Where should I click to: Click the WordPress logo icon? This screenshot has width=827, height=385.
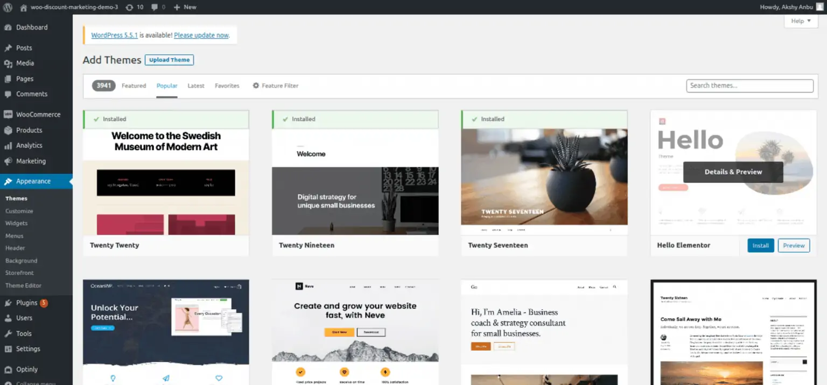click(x=8, y=8)
